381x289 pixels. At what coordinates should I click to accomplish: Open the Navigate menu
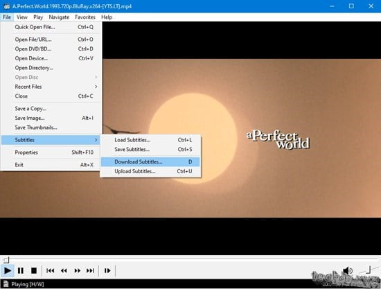coord(59,17)
